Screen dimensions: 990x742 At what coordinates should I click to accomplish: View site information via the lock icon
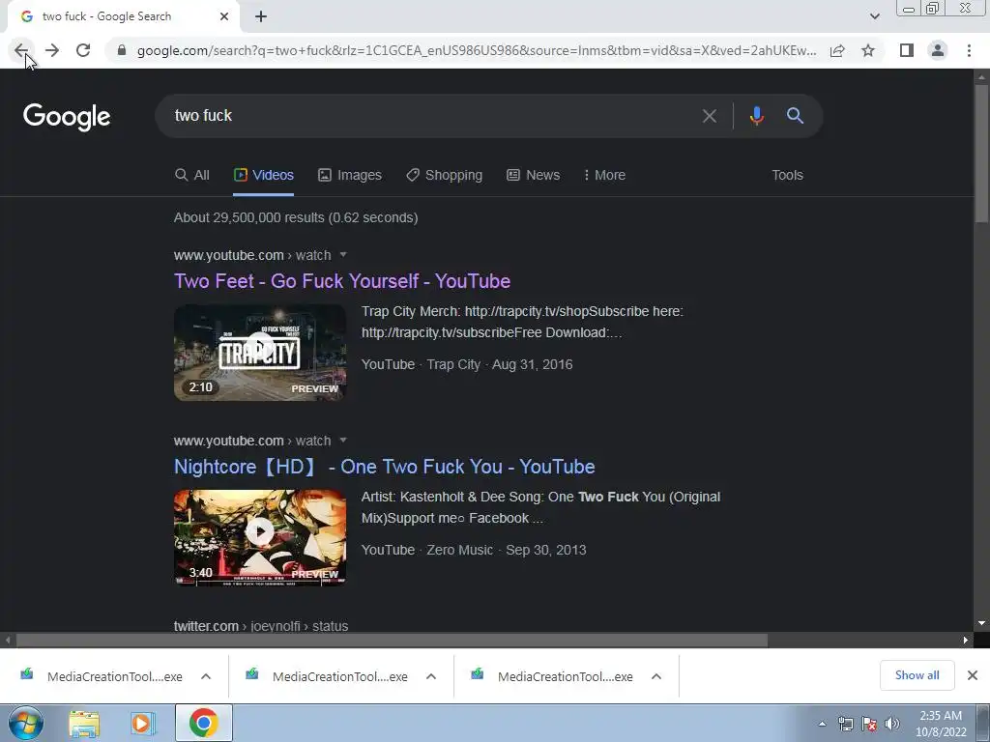pyautogui.click(x=122, y=50)
